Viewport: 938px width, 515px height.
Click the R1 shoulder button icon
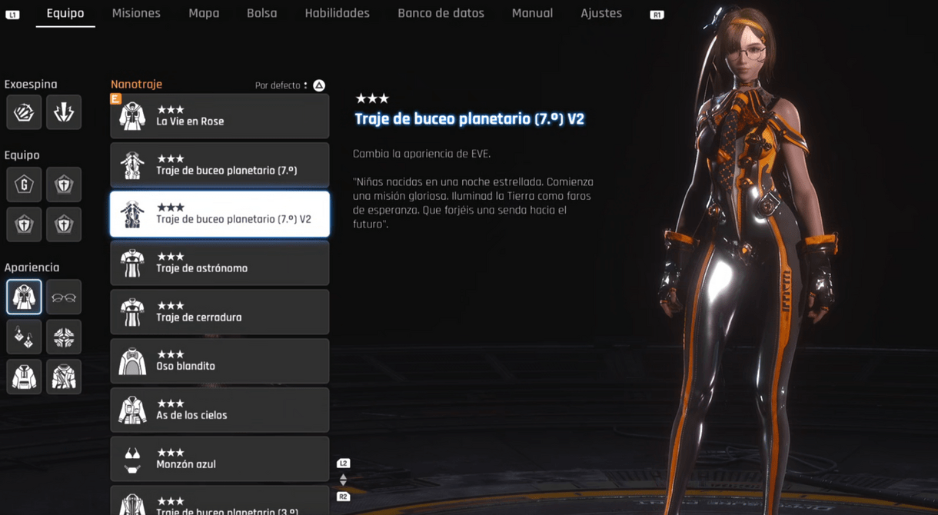(657, 15)
